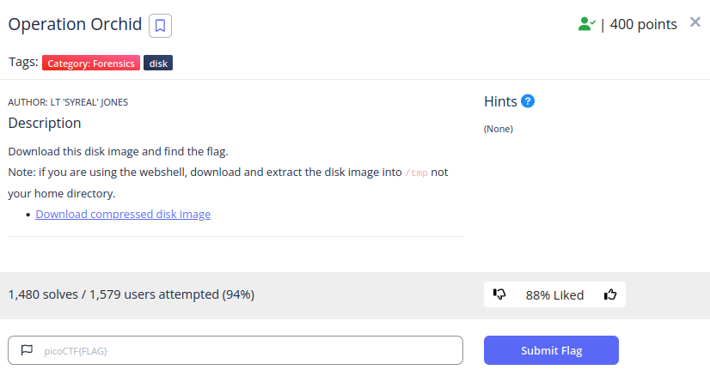Click the thumbs down dislike icon

[499, 294]
